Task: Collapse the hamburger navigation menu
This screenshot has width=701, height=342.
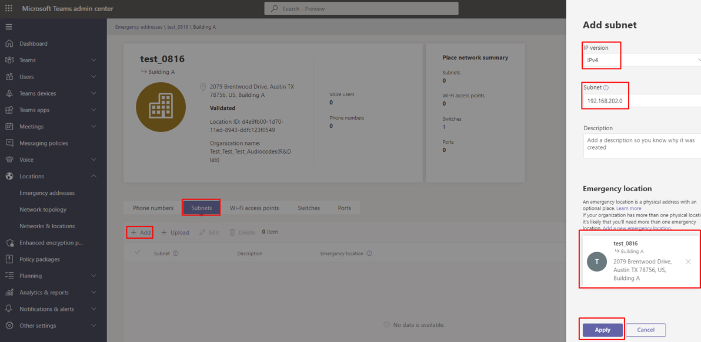Action: [9, 27]
